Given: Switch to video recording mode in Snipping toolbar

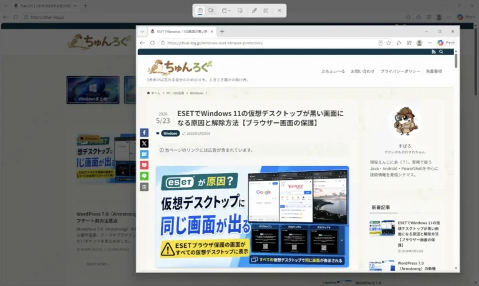Looking at the screenshot, I should click(x=211, y=11).
